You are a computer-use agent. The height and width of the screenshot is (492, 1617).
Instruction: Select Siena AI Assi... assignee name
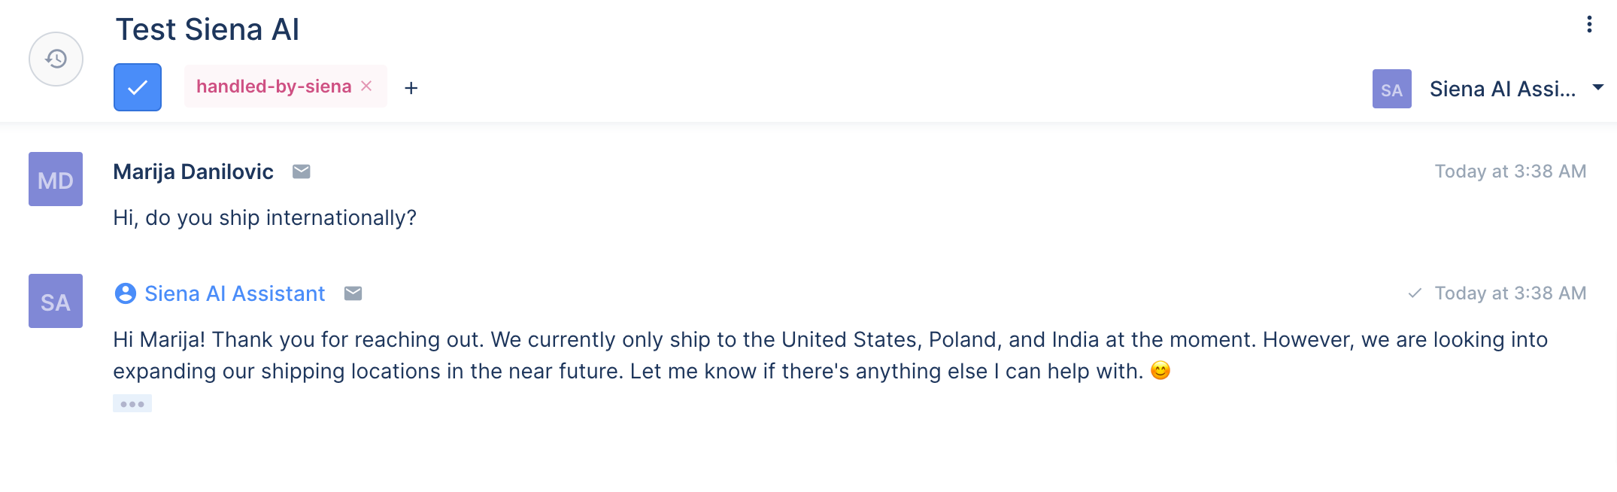[1502, 89]
